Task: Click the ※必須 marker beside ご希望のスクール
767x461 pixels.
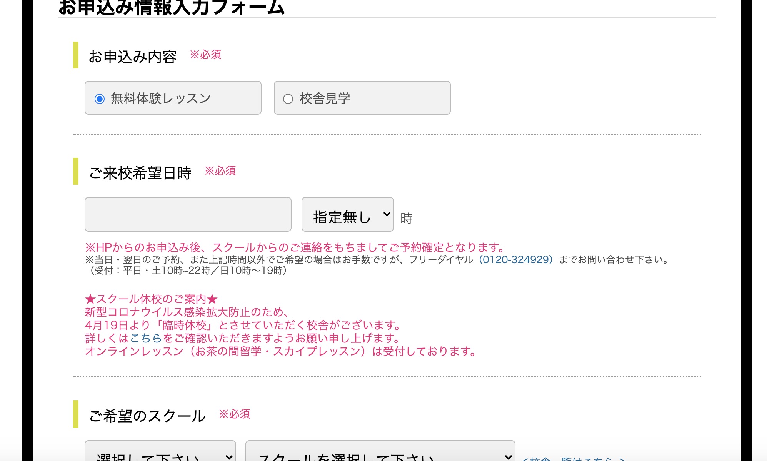Action: pyautogui.click(x=234, y=414)
